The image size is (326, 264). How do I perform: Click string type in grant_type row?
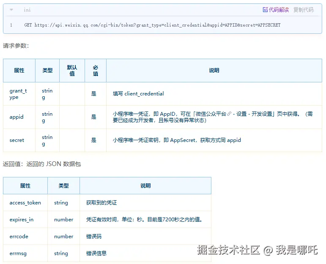point(47,94)
